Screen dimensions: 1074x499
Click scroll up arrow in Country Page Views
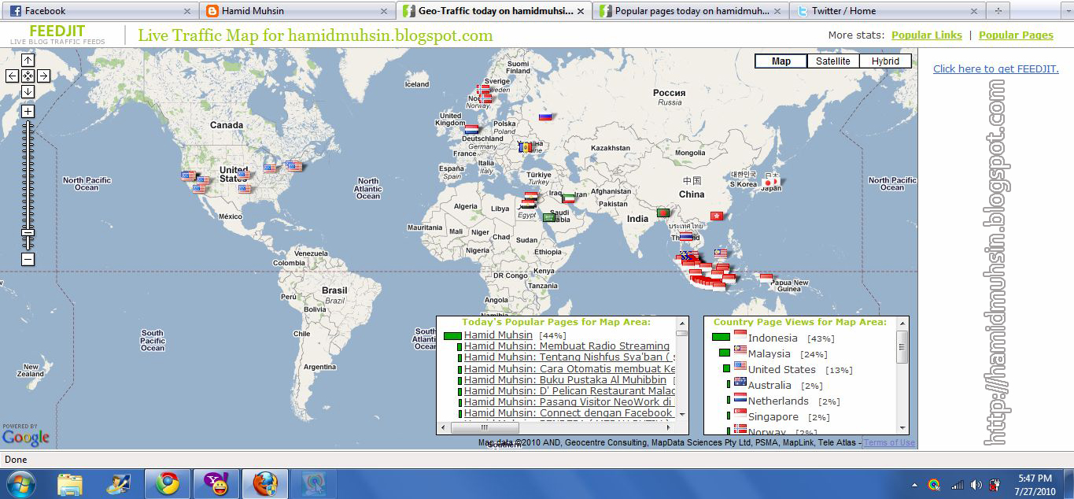902,324
